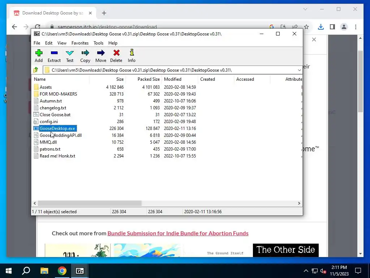The width and height of the screenshot is (370, 278).
Task: Sort files by the Size column header
Action: 108,79
